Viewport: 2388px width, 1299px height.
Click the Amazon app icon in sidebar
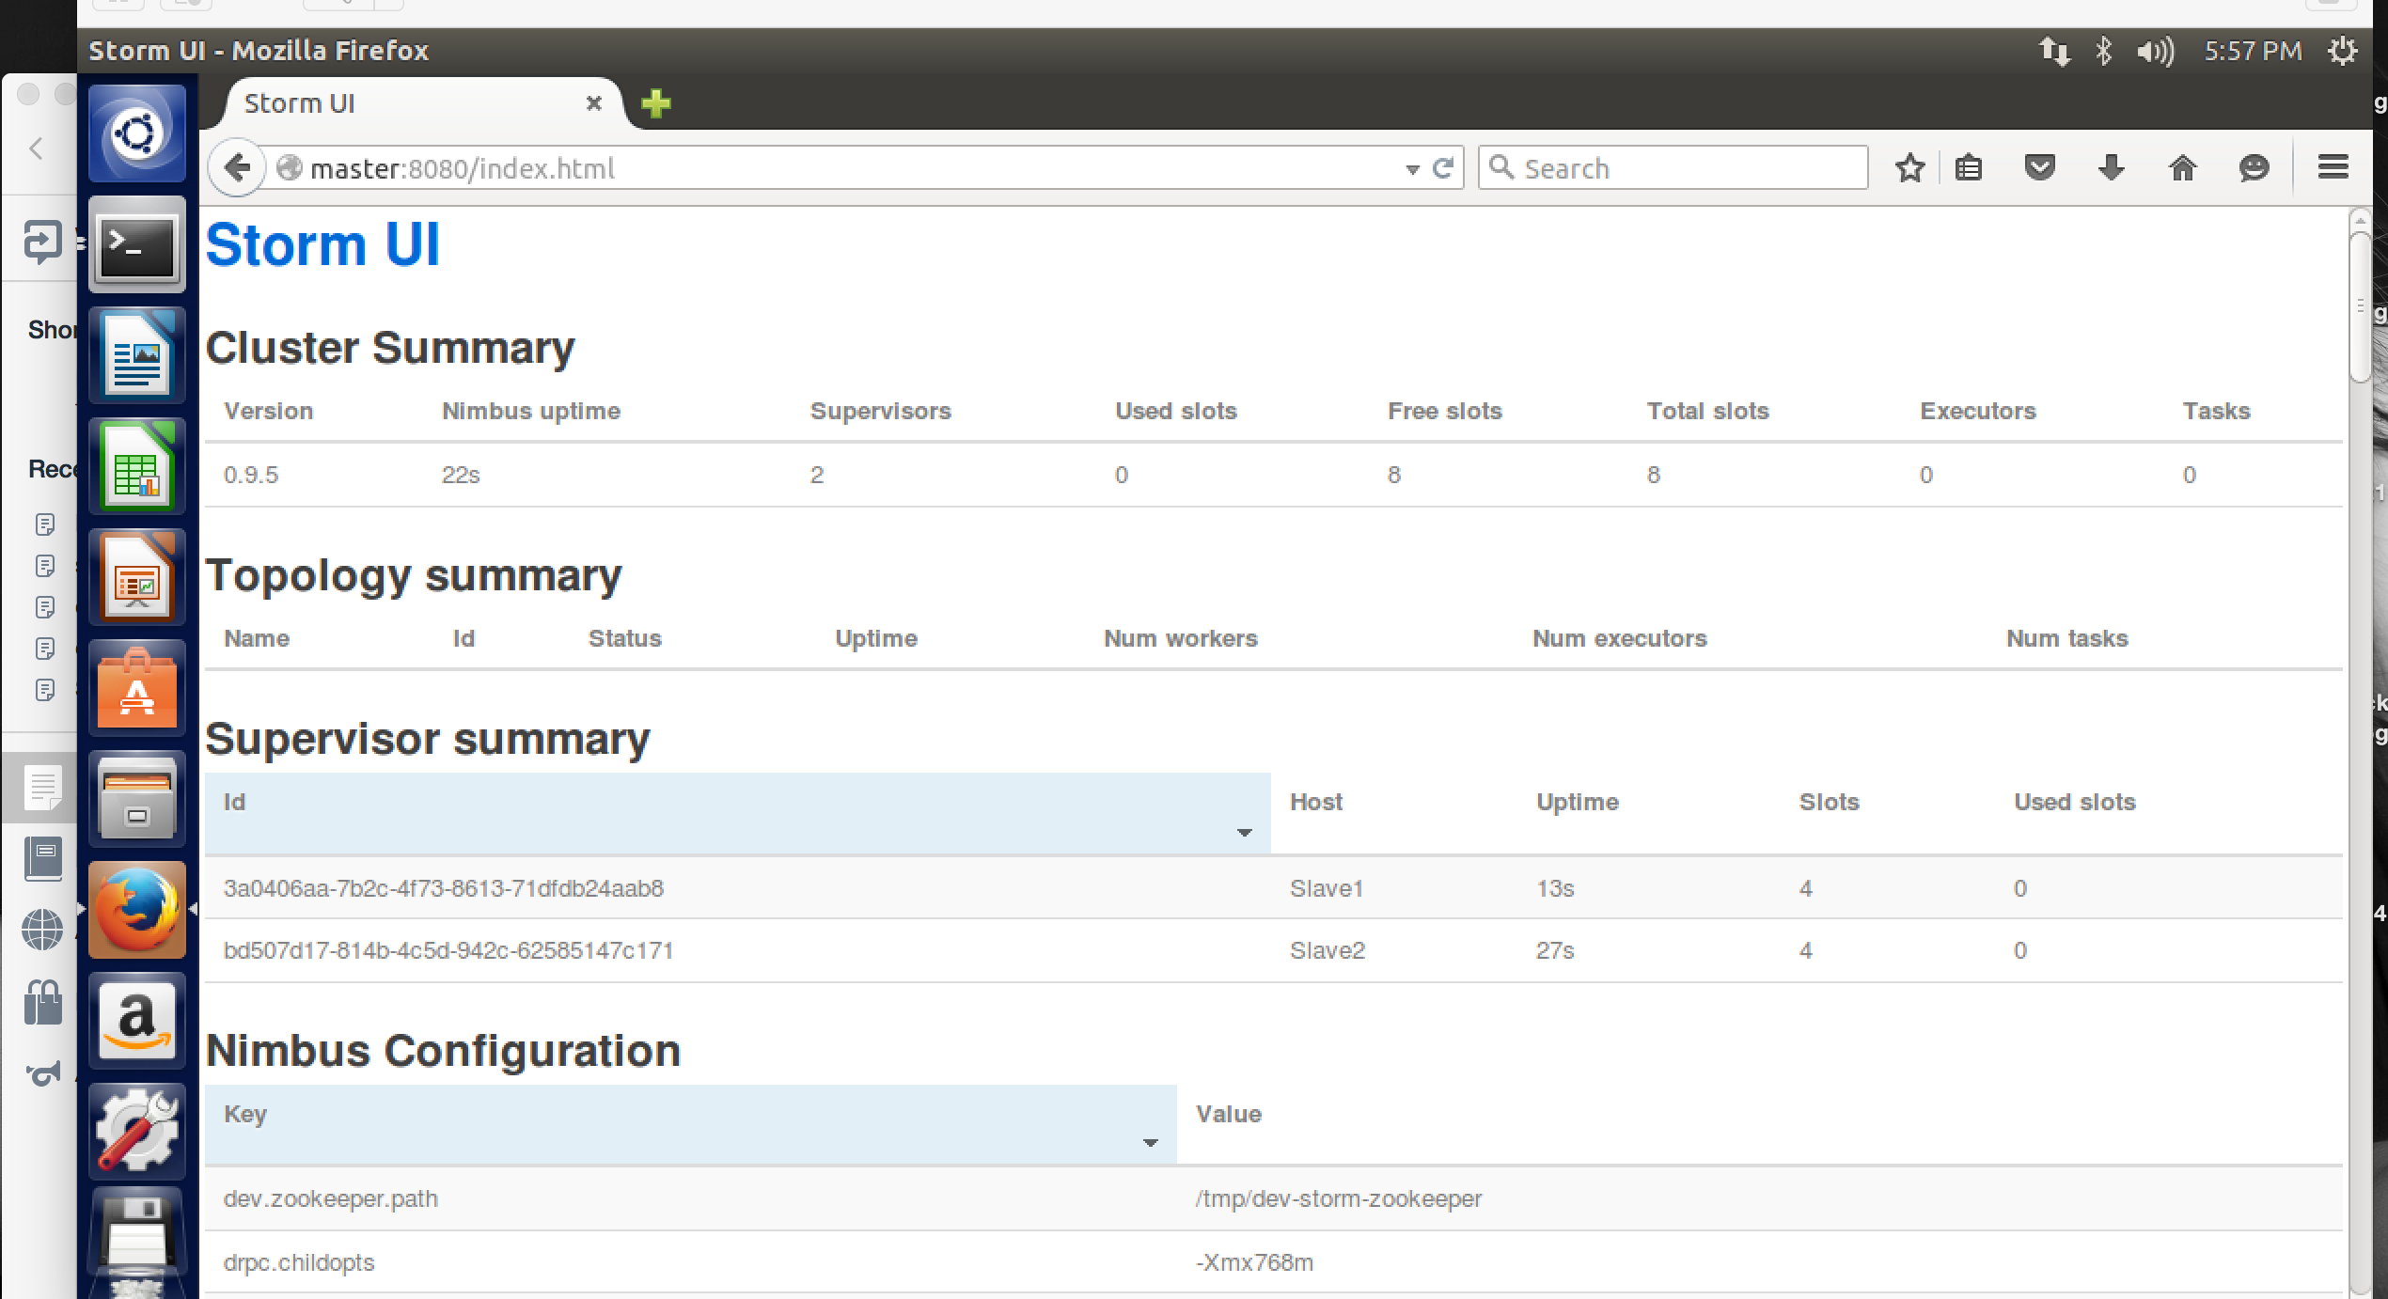pos(136,1017)
